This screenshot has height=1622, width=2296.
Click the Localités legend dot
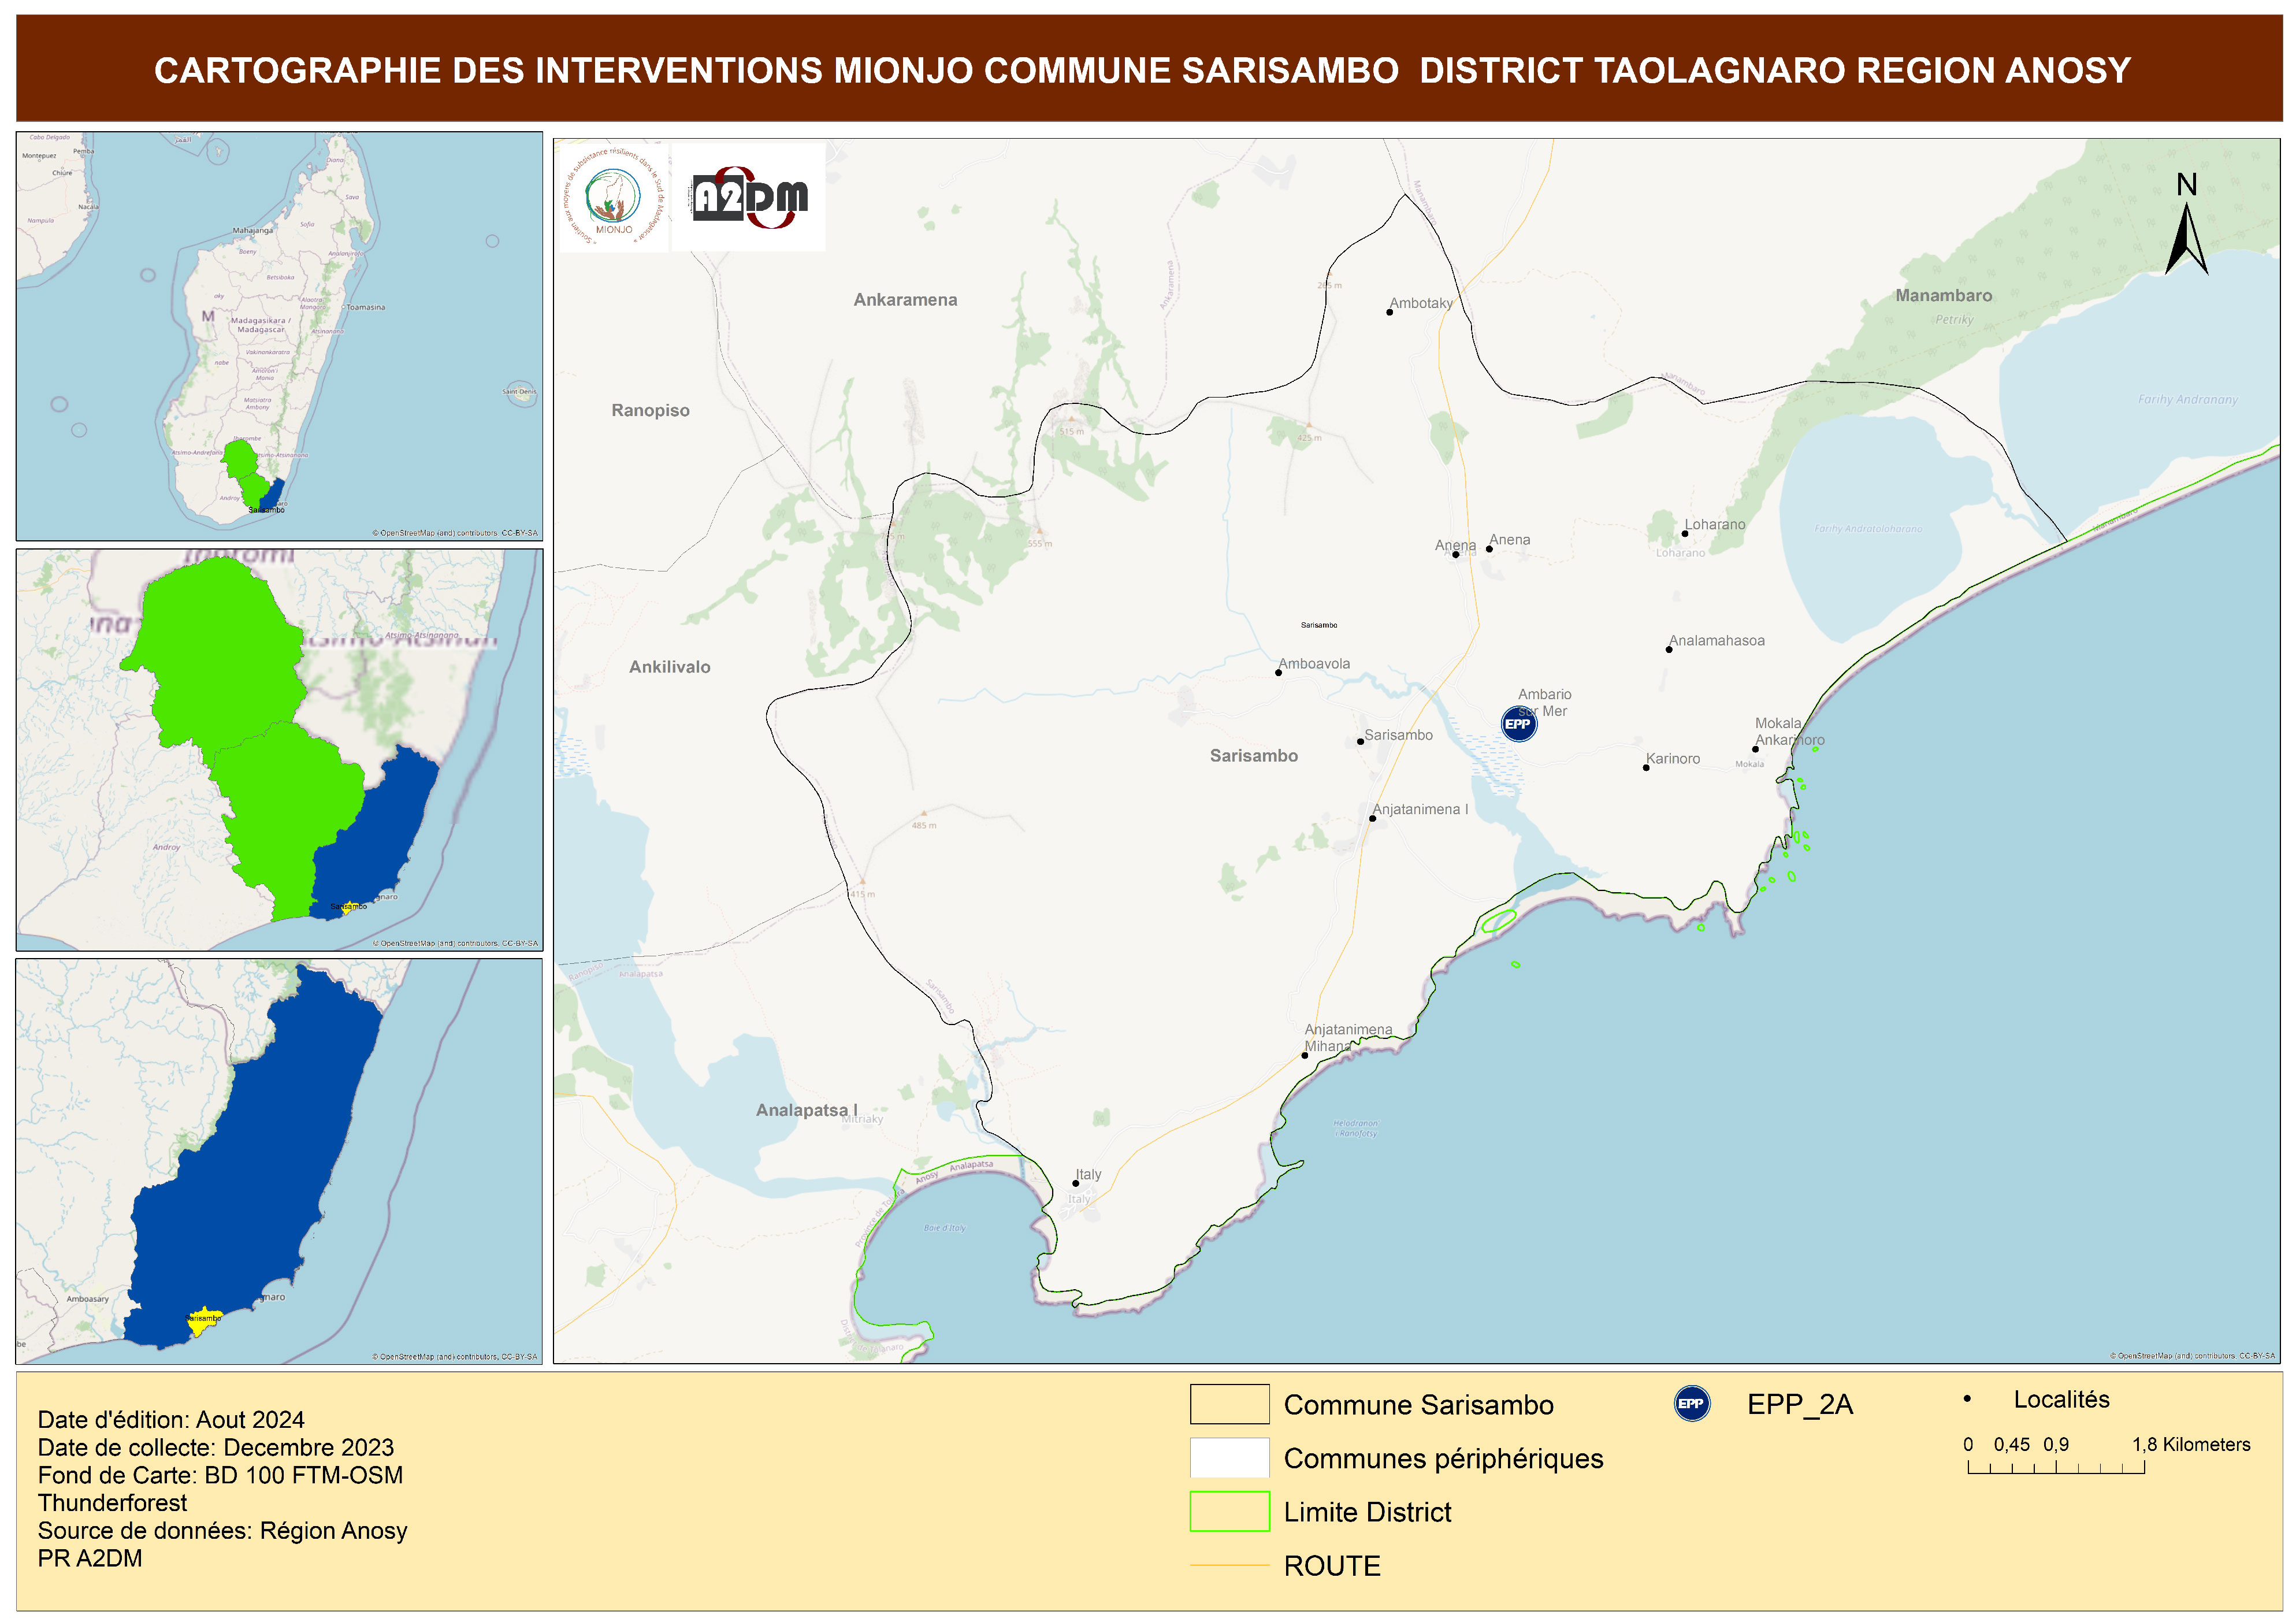1967,1399
